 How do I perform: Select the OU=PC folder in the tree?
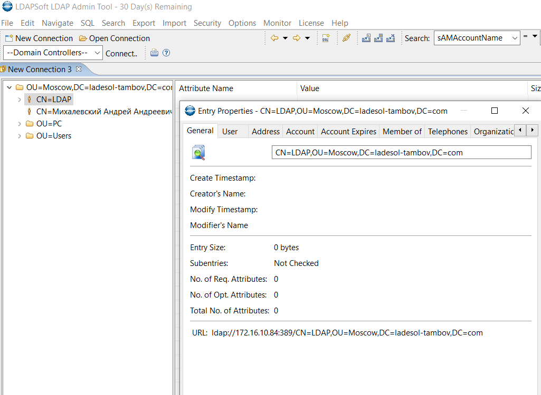[x=49, y=124]
